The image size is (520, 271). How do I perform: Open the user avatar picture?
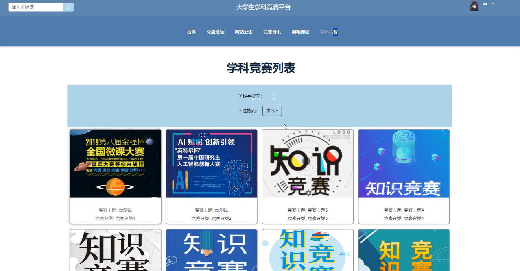pyautogui.click(x=474, y=6)
